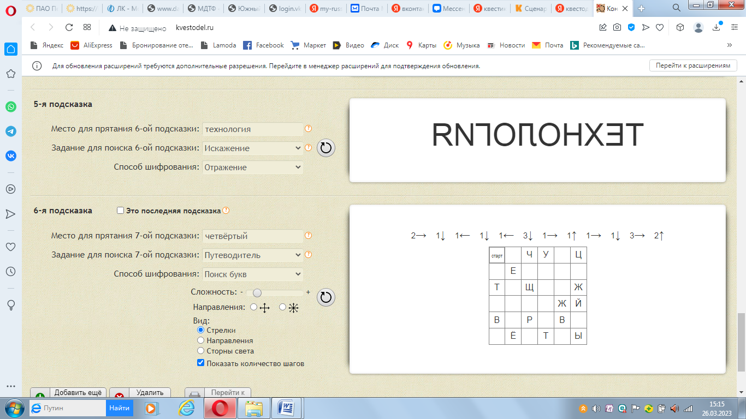This screenshot has width=746, height=419.
Task: Open Microsoft Word from the taskbar
Action: pyautogui.click(x=286, y=408)
